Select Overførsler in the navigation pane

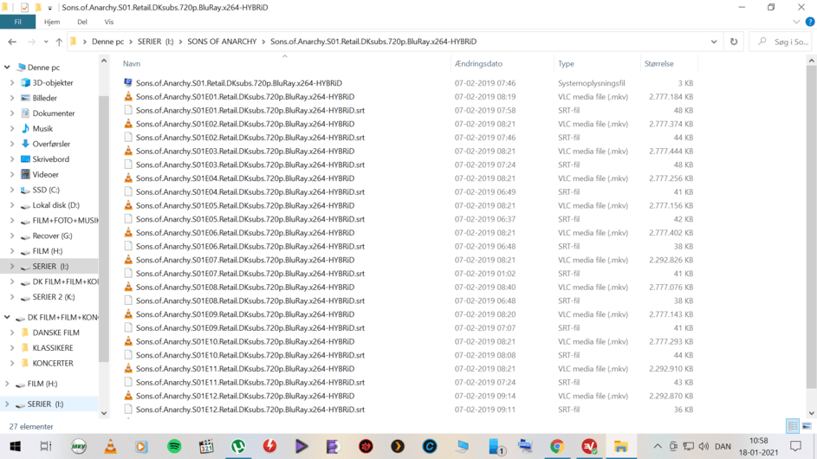click(51, 144)
